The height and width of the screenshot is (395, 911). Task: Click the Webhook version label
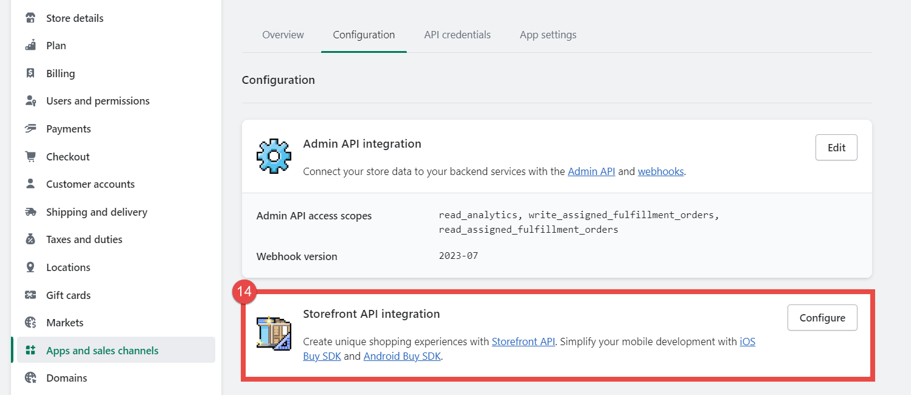(x=297, y=256)
